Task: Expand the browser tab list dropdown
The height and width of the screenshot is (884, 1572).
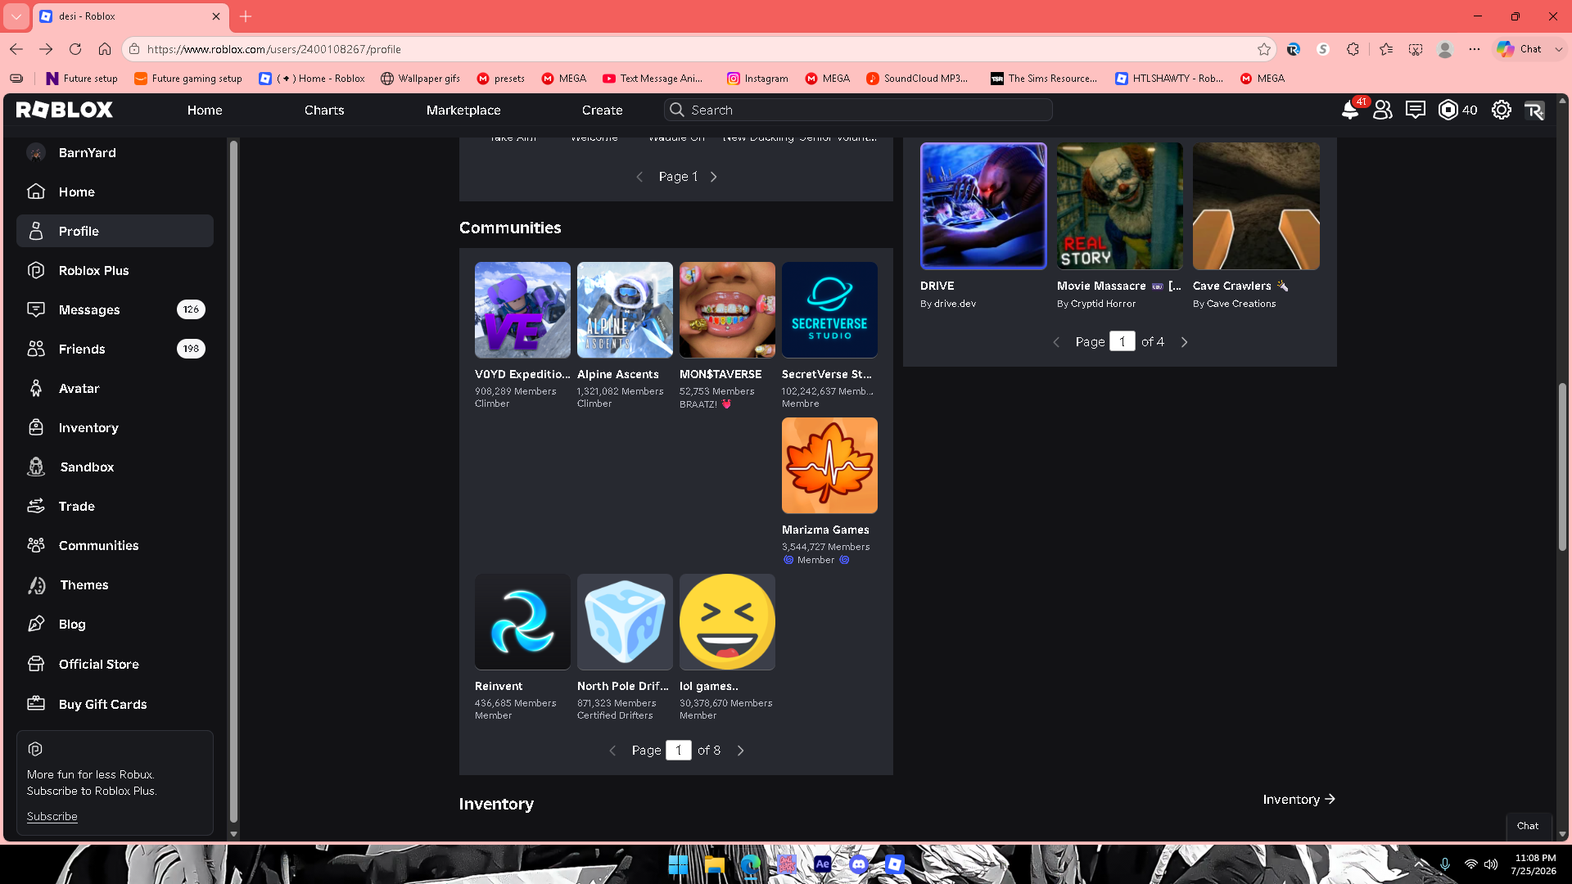Action: click(x=16, y=16)
